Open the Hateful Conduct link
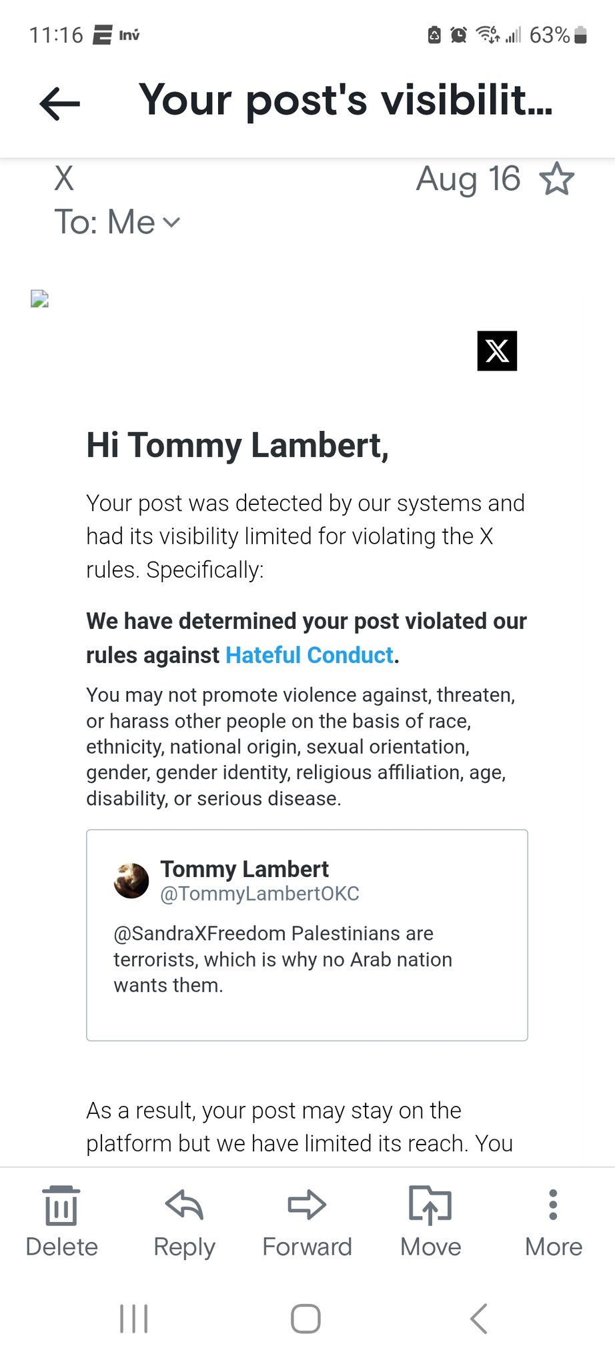615x1366 pixels. point(310,655)
